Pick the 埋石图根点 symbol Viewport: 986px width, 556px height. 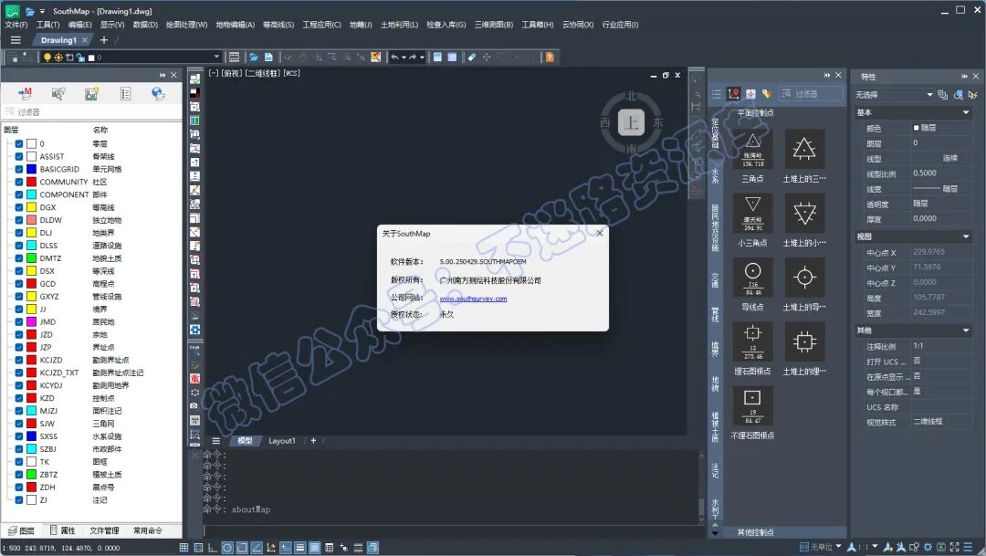tap(752, 341)
